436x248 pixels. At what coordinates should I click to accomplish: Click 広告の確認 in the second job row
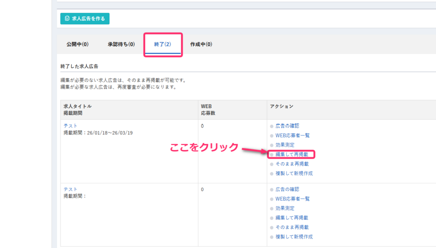287,189
